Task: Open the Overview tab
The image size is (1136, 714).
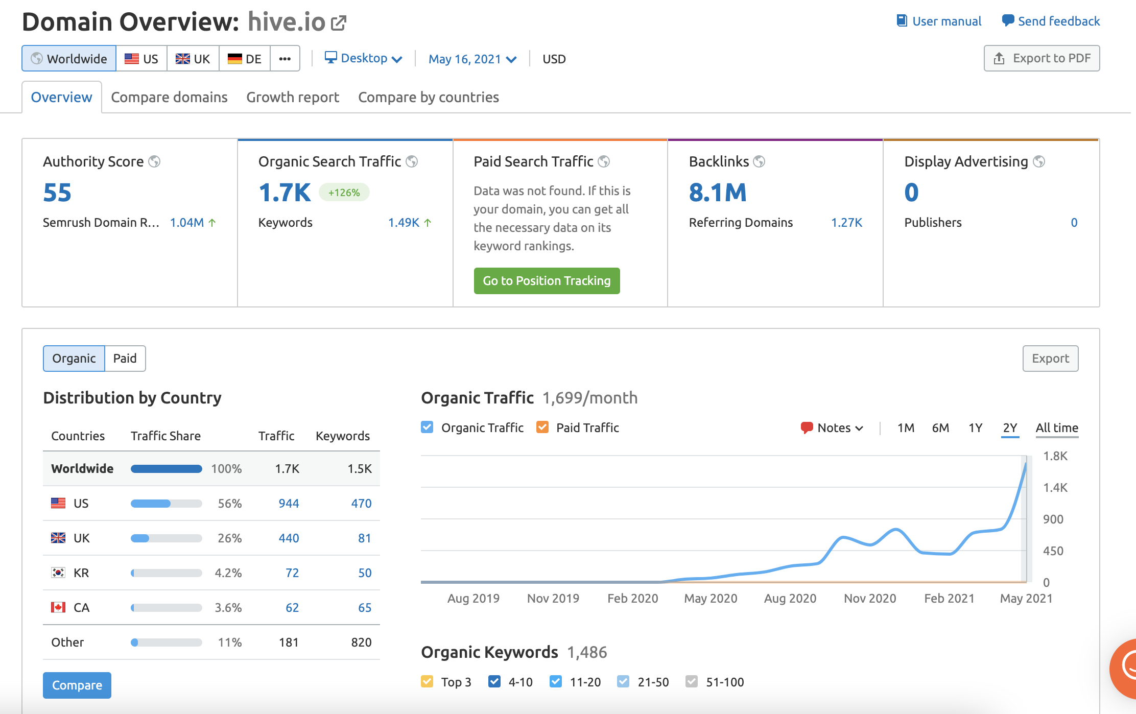Action: 62,97
